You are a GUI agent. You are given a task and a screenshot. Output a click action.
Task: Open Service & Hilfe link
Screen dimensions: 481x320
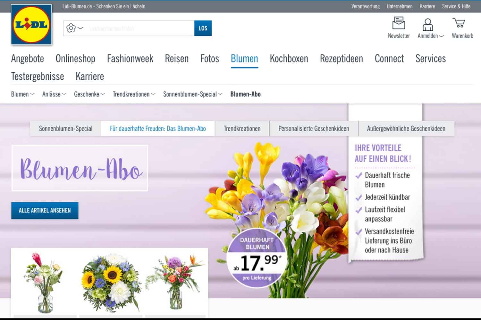(456, 6)
